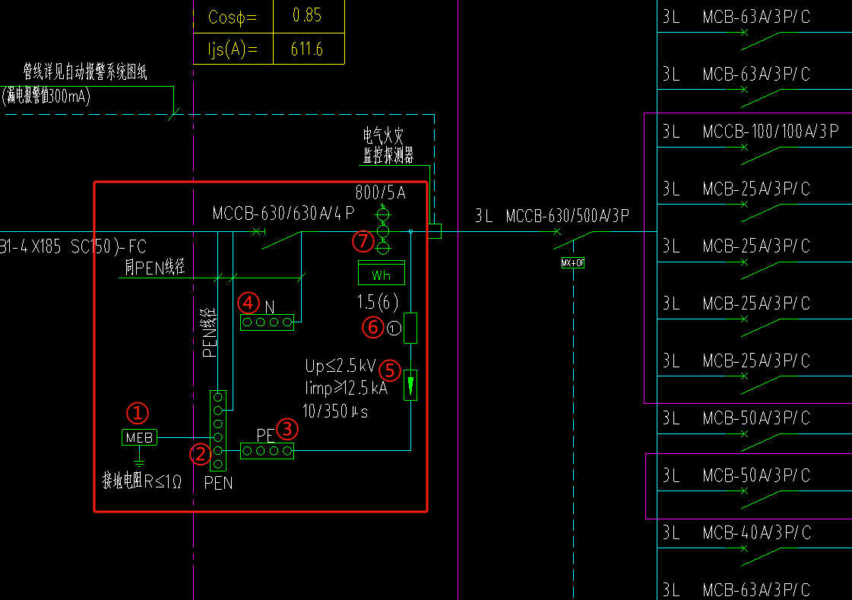The image size is (852, 600).
Task: Click the 'PEN' label below the busbar
Action: point(218,483)
